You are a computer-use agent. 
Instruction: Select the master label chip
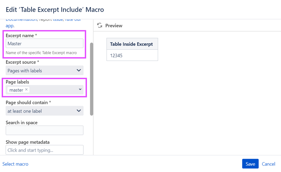click(x=19, y=90)
